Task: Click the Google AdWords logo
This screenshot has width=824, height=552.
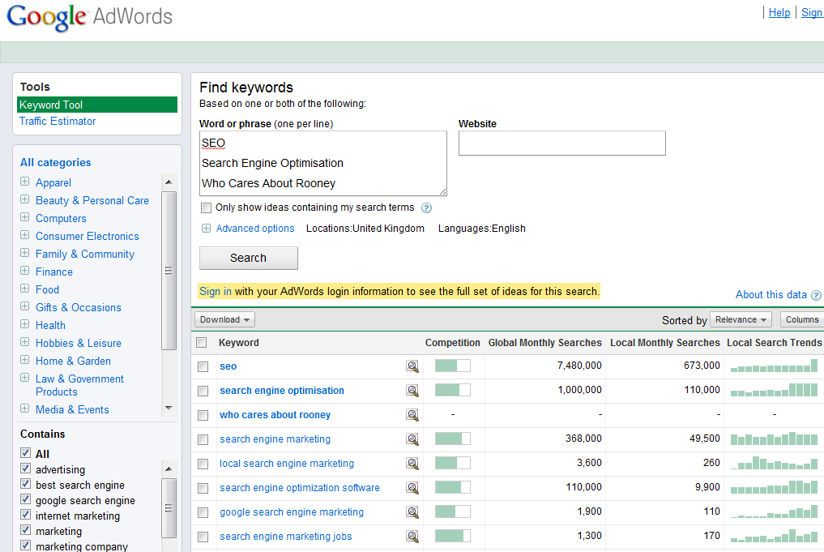Action: (x=89, y=18)
